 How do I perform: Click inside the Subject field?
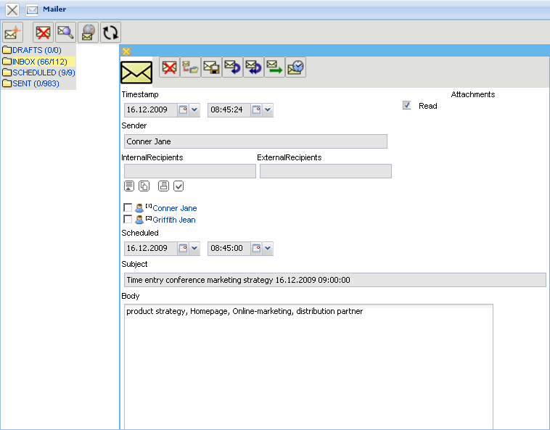pyautogui.click(x=334, y=280)
